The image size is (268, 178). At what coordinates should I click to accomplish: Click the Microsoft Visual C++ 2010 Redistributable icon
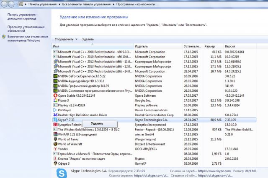coord(55,57)
